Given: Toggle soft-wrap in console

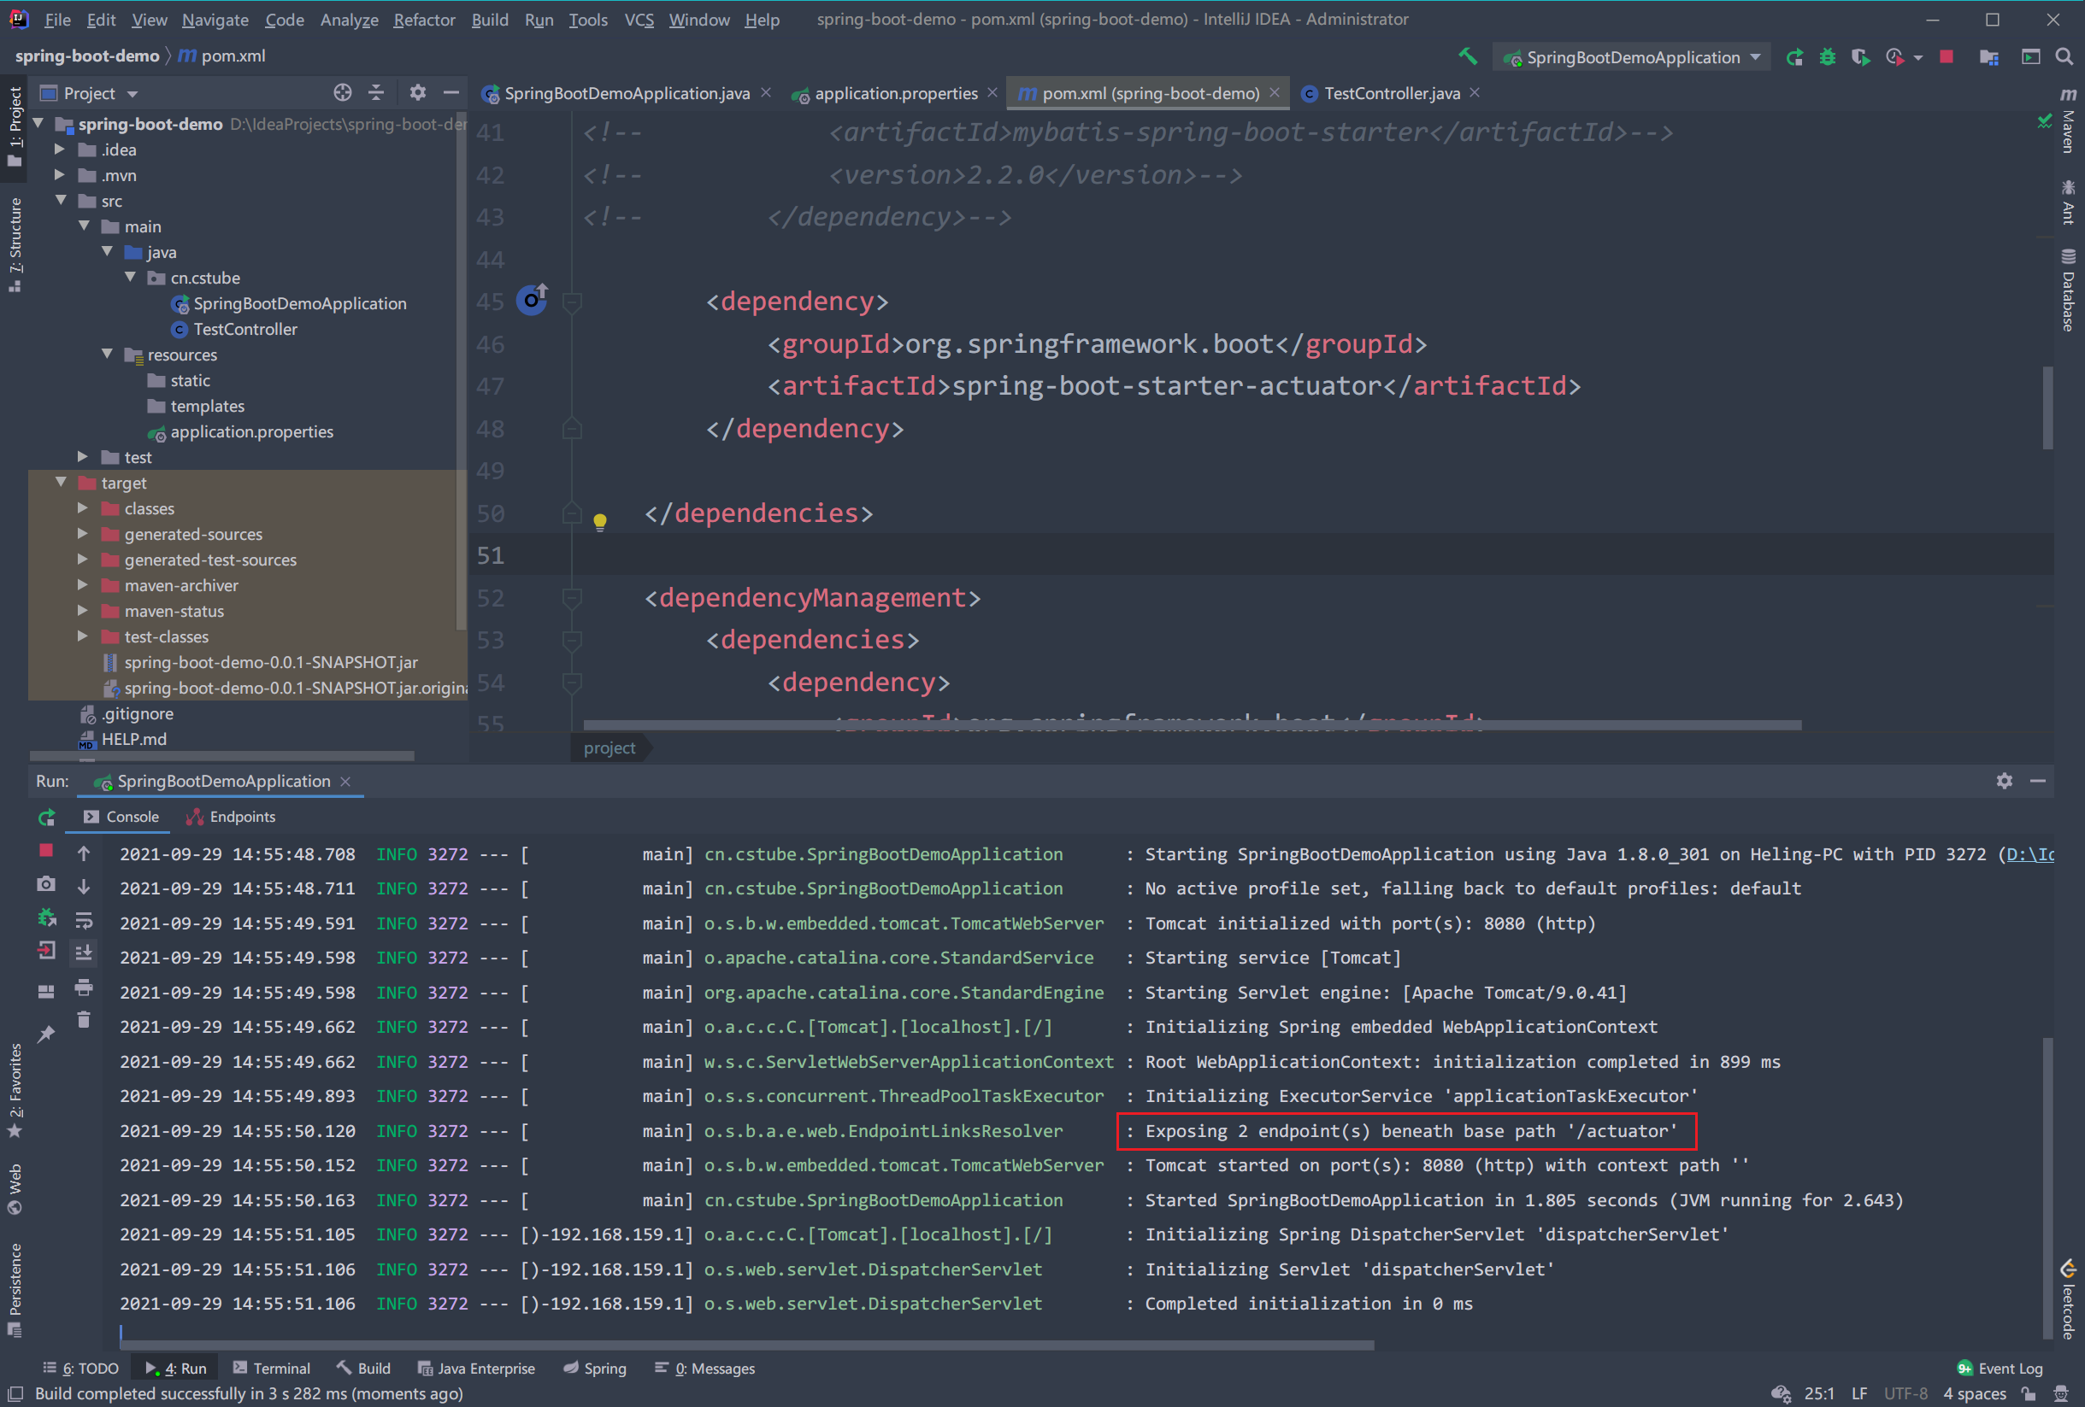Looking at the screenshot, I should [x=84, y=920].
